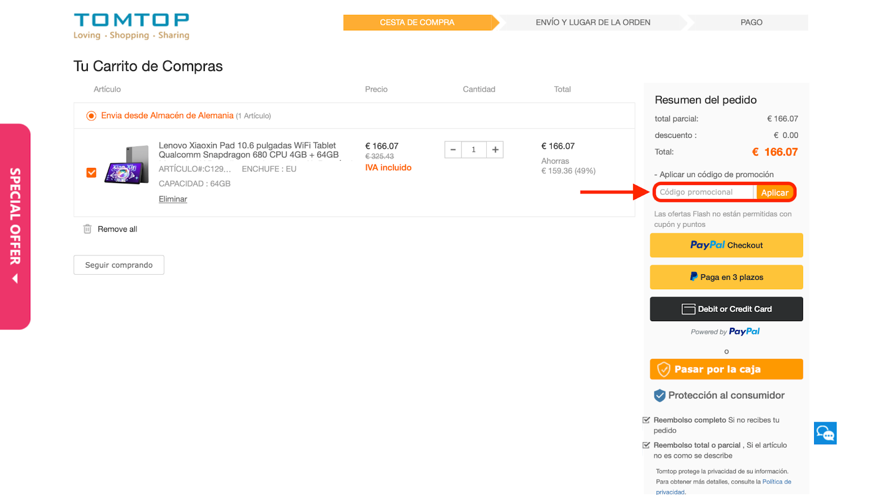
Task: Click the Protección al consumidor heading
Action: pos(726,395)
